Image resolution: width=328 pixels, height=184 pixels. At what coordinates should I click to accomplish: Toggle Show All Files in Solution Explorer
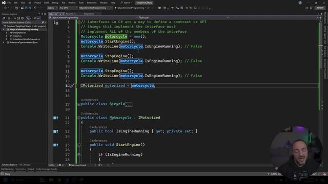(23, 18)
